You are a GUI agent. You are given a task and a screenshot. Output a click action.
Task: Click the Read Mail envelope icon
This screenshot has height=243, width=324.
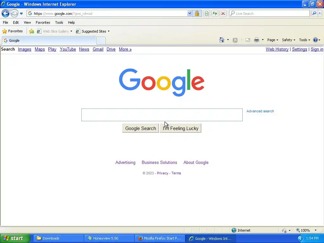(248, 40)
